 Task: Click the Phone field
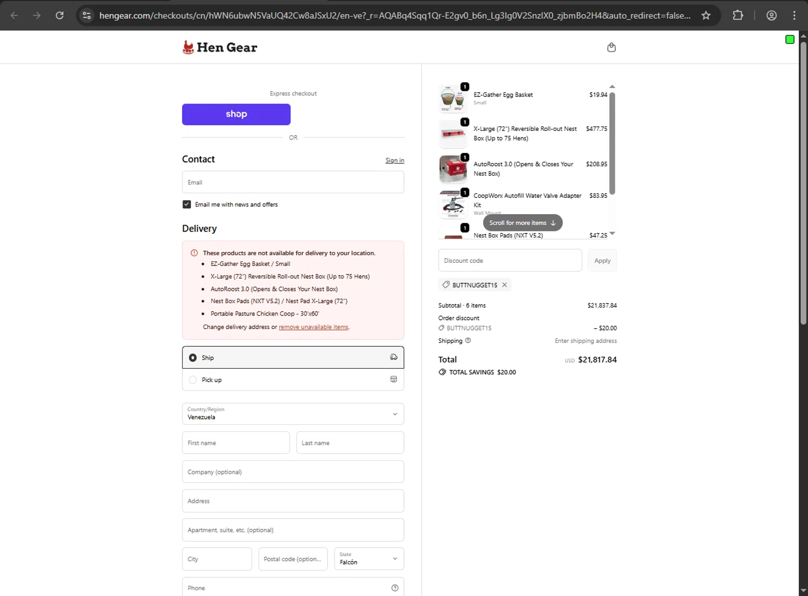pyautogui.click(x=293, y=587)
